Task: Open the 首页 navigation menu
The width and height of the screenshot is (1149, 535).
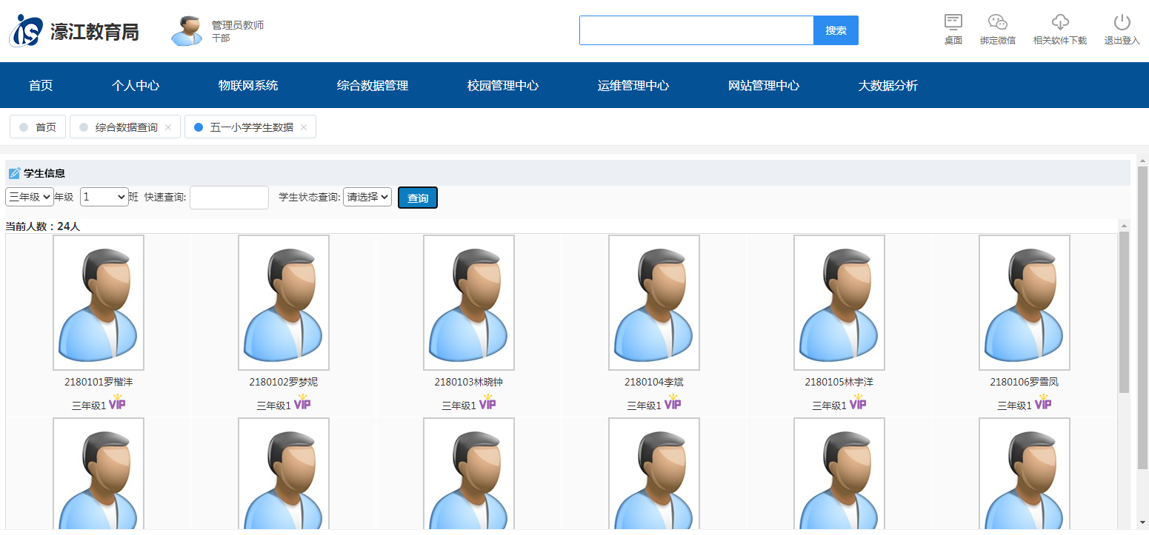Action: coord(41,85)
